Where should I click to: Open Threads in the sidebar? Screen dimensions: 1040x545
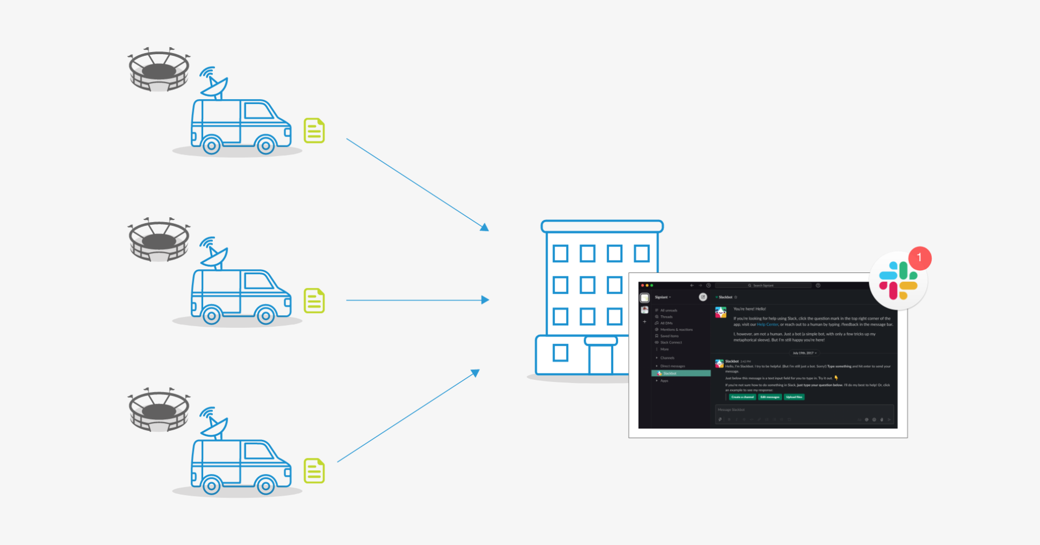click(664, 317)
